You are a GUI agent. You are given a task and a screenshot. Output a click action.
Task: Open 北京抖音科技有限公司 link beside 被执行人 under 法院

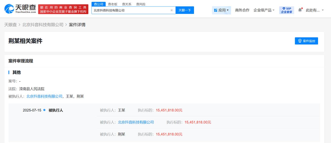click(45, 96)
